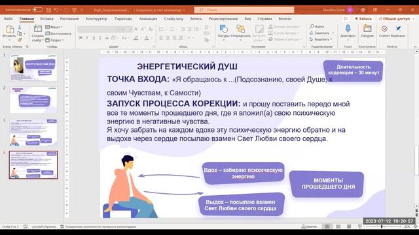Click the Создать слайд icon

[38, 29]
